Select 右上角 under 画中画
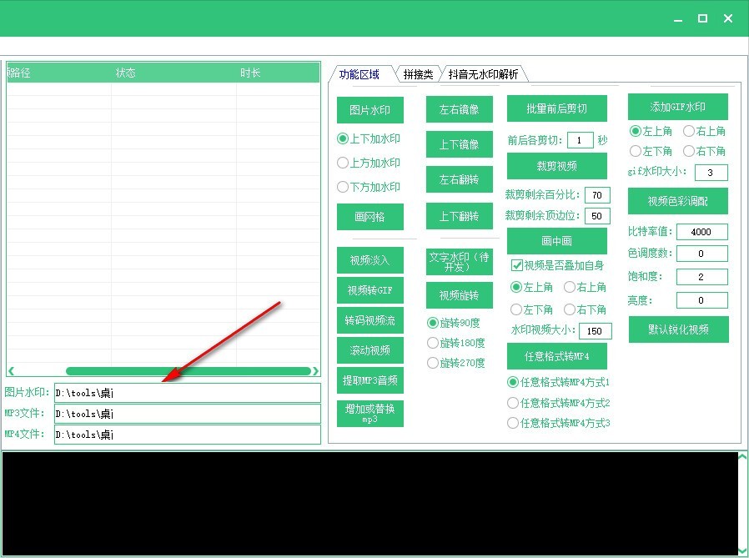Image resolution: width=749 pixels, height=558 pixels. (x=585, y=287)
